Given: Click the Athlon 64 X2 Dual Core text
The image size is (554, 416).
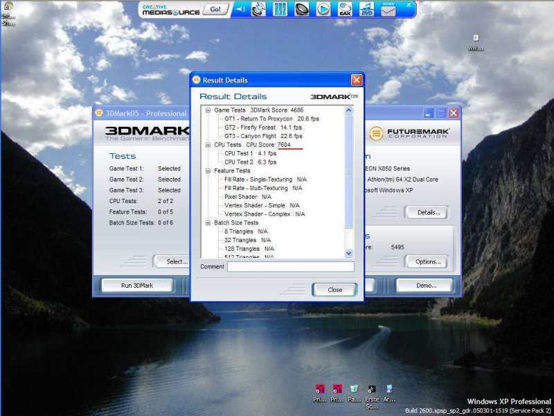Looking at the screenshot, I should pyautogui.click(x=402, y=180).
